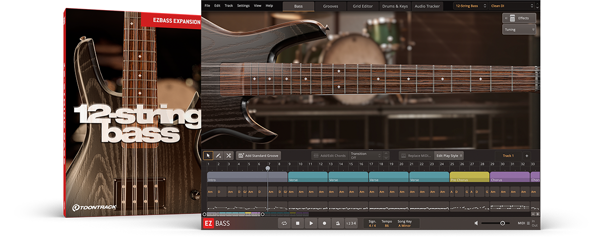The width and height of the screenshot is (605, 246).
Task: Click the Add Standard Groove icon
Action: pyautogui.click(x=240, y=156)
